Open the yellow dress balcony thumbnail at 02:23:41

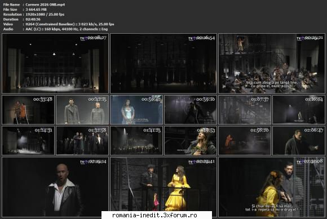163,187
